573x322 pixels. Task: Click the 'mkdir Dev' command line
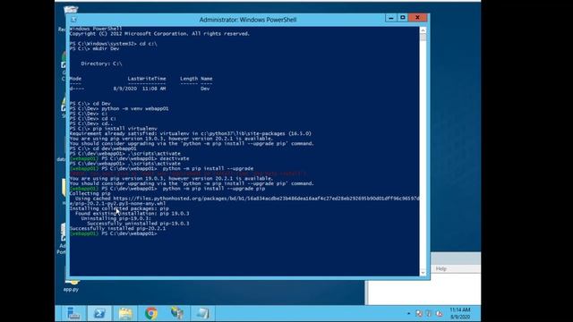94,48
